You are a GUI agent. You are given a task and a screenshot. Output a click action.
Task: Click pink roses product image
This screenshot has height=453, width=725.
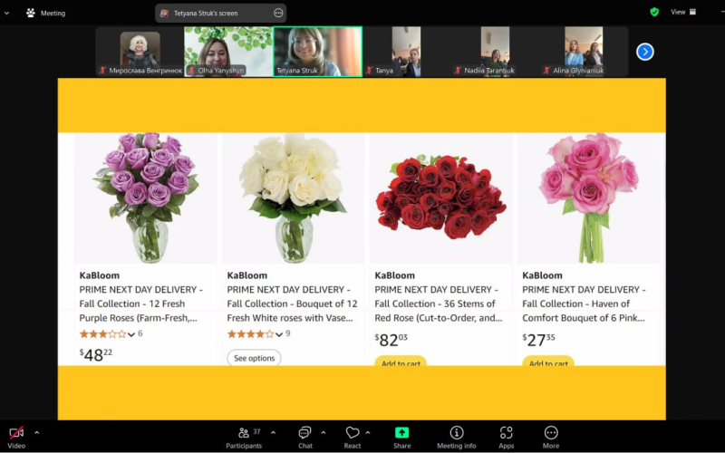(x=588, y=198)
